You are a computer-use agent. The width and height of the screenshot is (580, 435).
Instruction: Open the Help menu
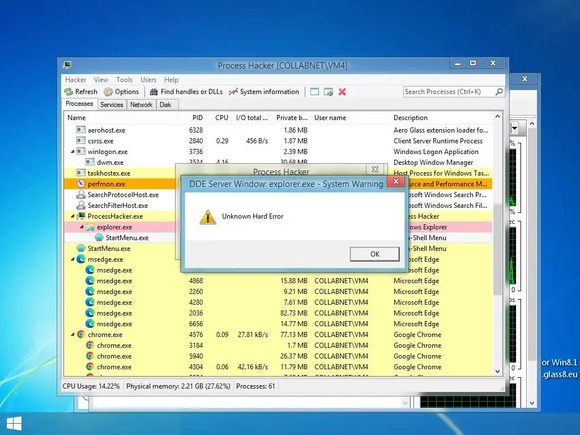[171, 80]
